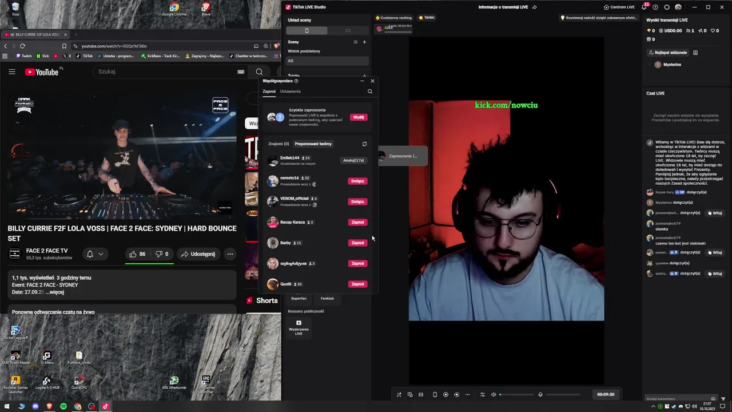Screen dimensions: 732x412
Task: Open the magic wand effects tool in TikTok LIVE Studio
Action: pyautogui.click(x=399, y=394)
